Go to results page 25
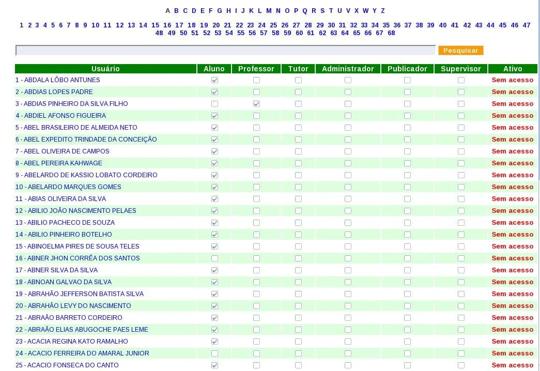Image resolution: width=540 pixels, height=371 pixels. coord(273,25)
